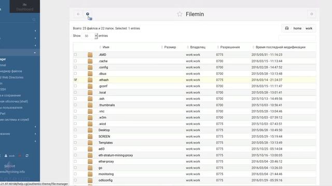Check the adl3 row checkbox
332x186 pixels.
coord(75,149)
